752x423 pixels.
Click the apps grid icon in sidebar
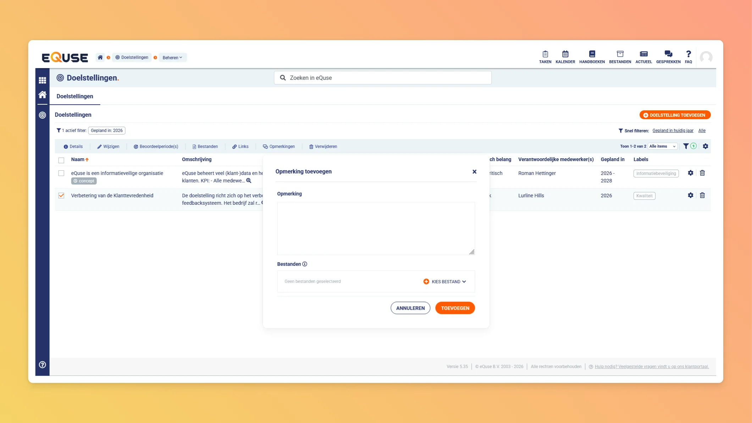pyautogui.click(x=42, y=80)
